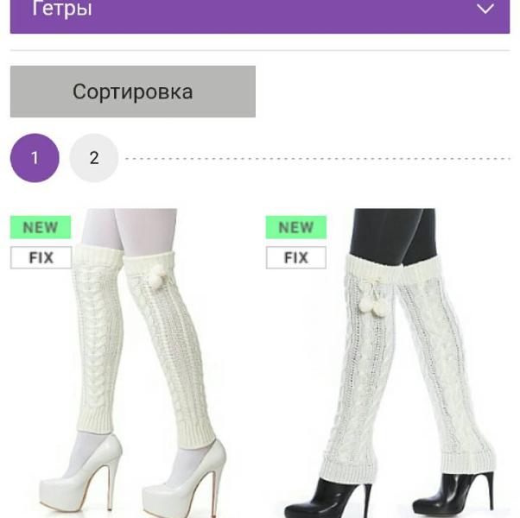
Task: Click the chevron arrow in purple bar
Action: click(485, 9)
